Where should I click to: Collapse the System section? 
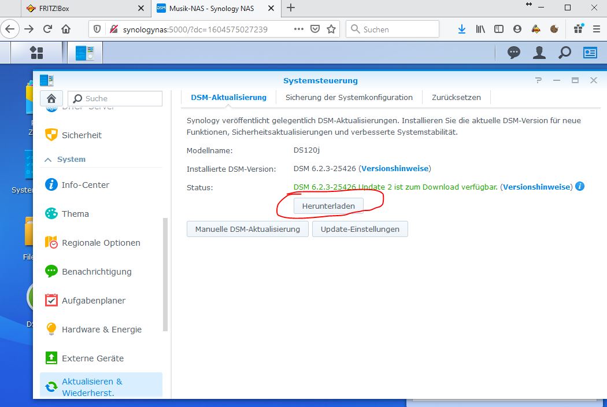click(x=48, y=160)
